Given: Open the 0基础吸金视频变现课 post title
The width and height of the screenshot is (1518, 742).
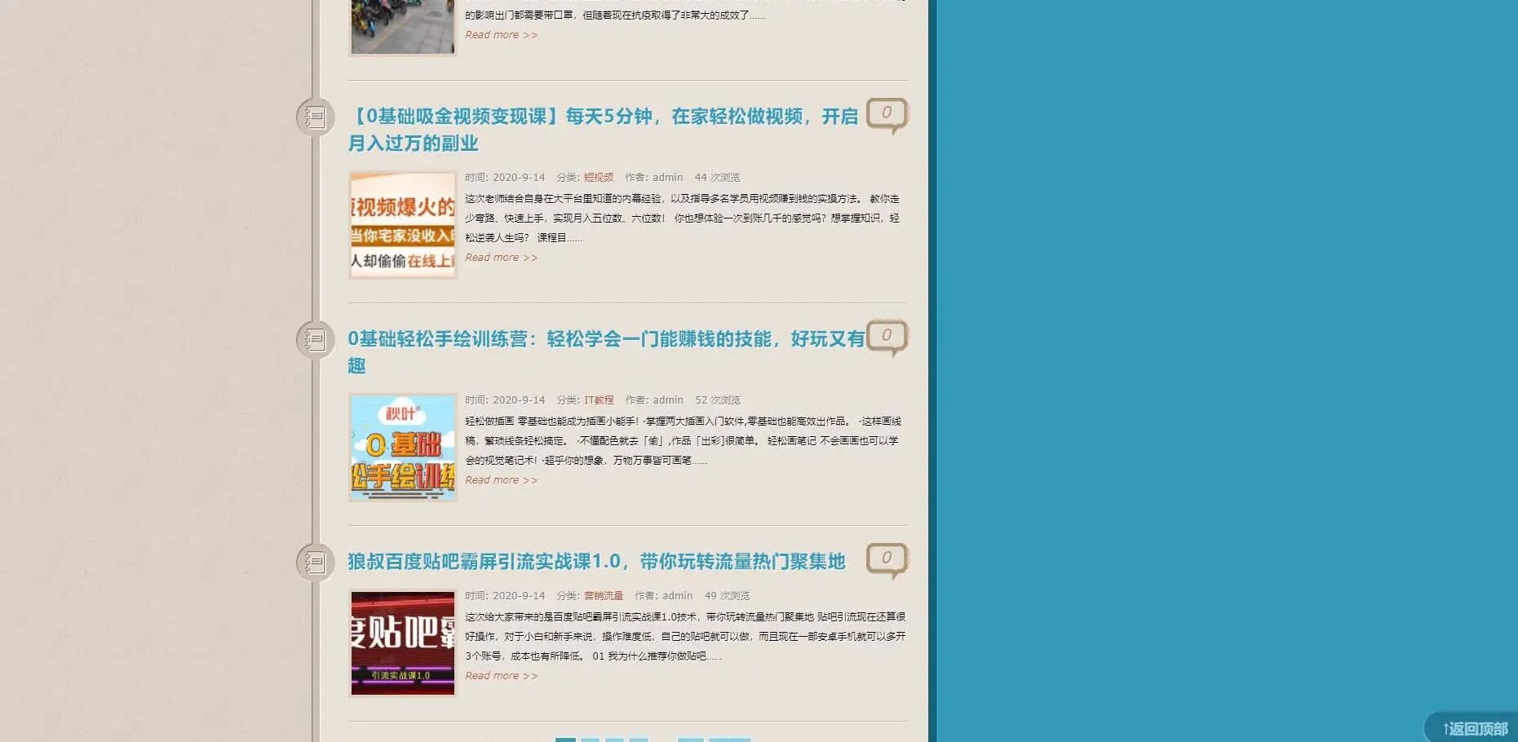Looking at the screenshot, I should (x=602, y=117).
